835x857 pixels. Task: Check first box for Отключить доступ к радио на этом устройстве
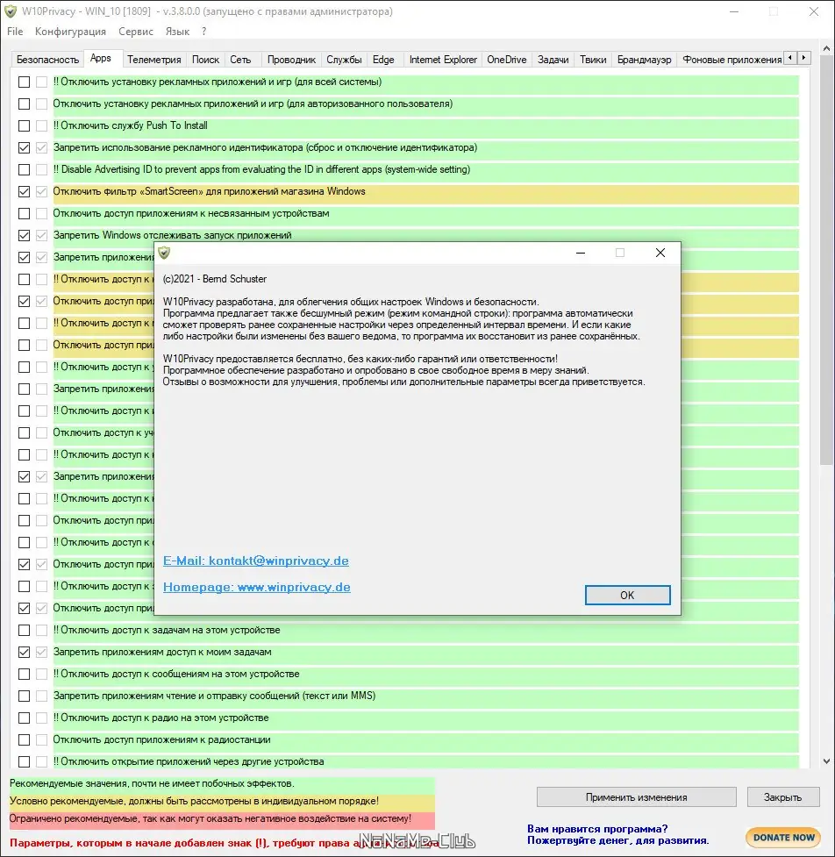pyautogui.click(x=24, y=718)
